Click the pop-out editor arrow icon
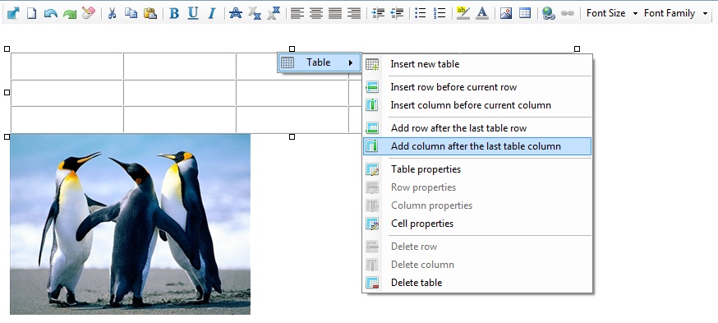 coord(13,13)
